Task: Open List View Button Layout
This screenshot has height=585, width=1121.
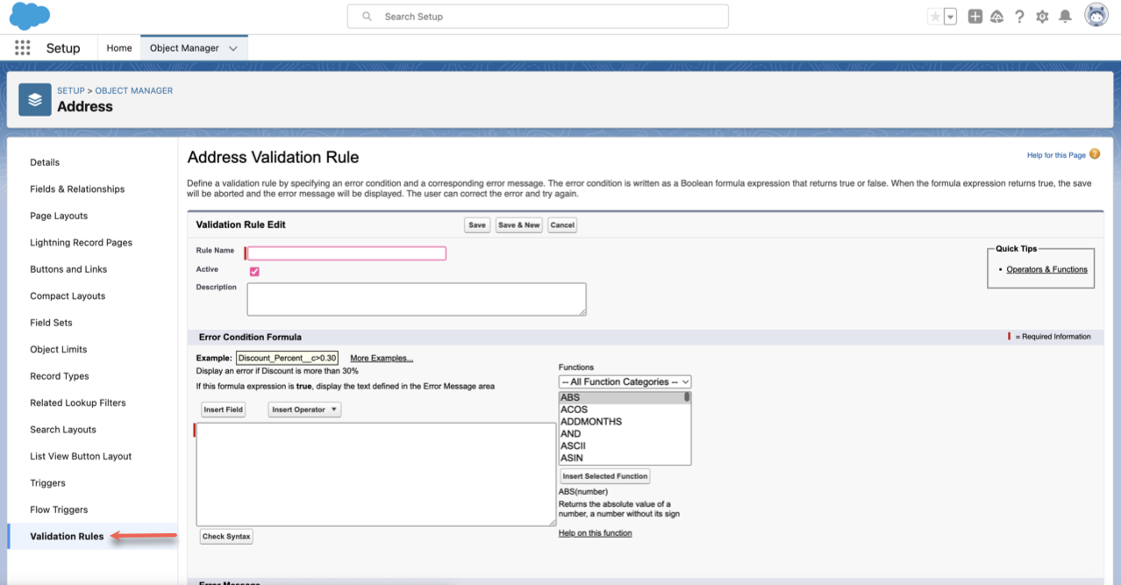Action: click(81, 457)
